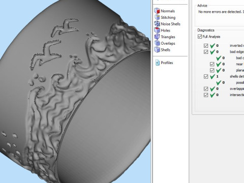Image resolution: width=244 pixels, height=183 pixels.
Task: Click the Normals cube icon
Action: pos(157,11)
